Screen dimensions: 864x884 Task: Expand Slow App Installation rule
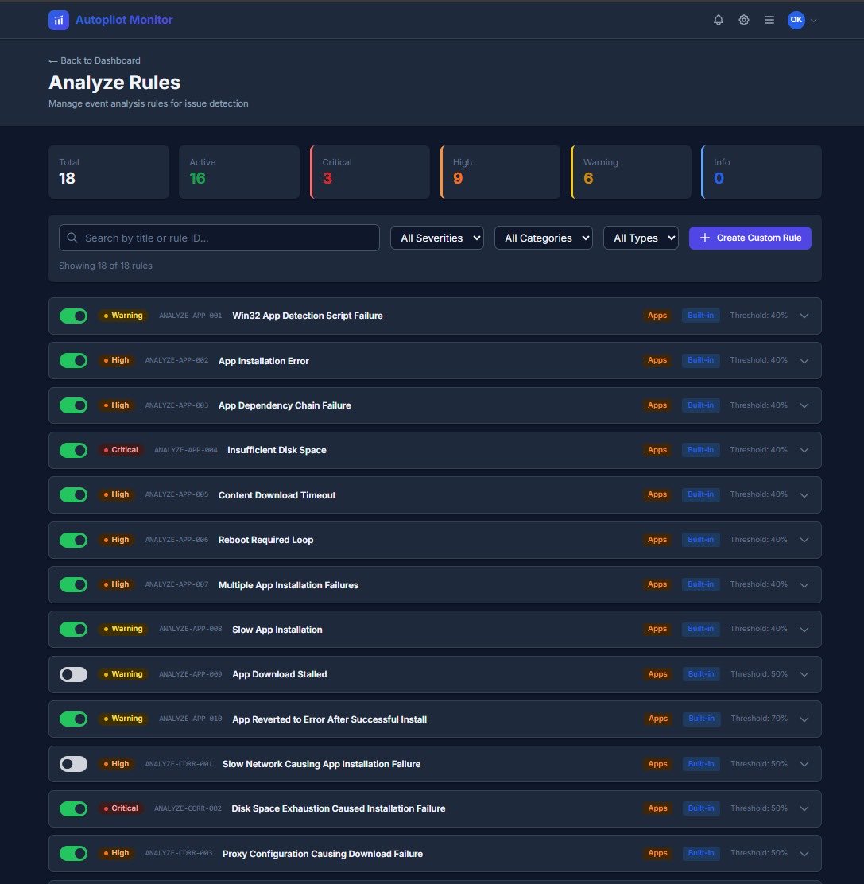[x=804, y=629]
